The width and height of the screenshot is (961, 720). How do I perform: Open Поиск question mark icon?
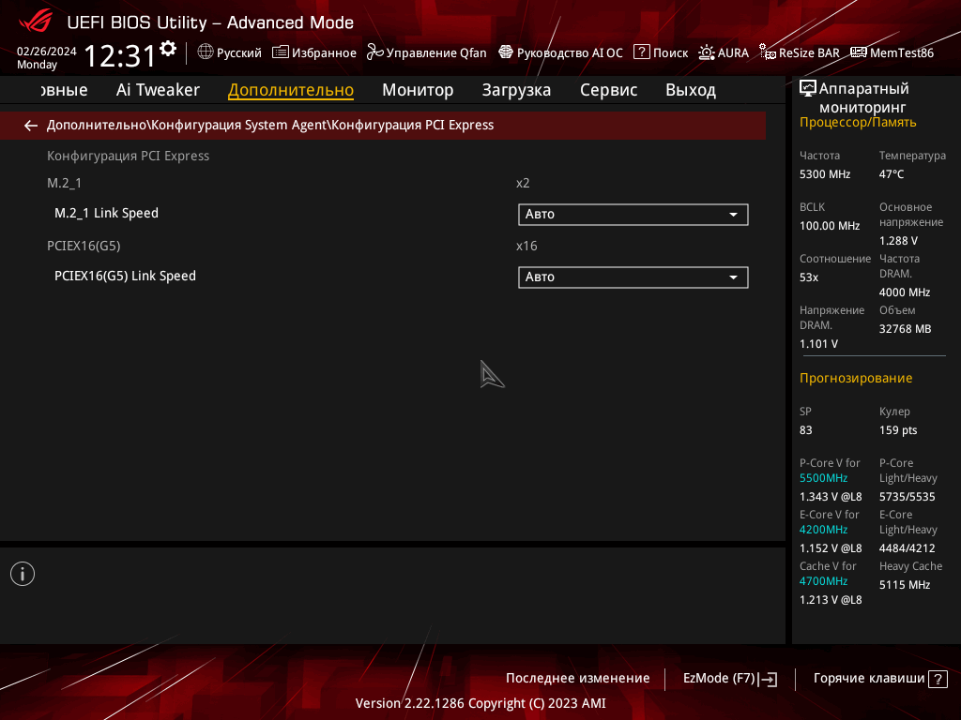tap(642, 52)
